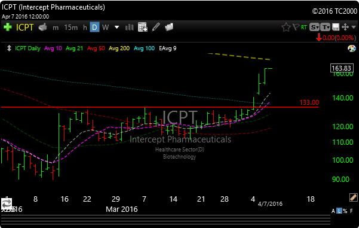
Task: Switch to the 15m timeframe
Action: (70, 28)
